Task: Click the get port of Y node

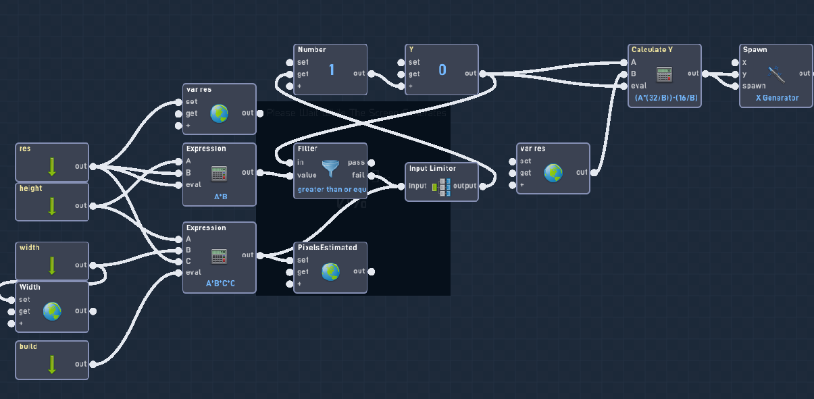Action: pyautogui.click(x=401, y=74)
